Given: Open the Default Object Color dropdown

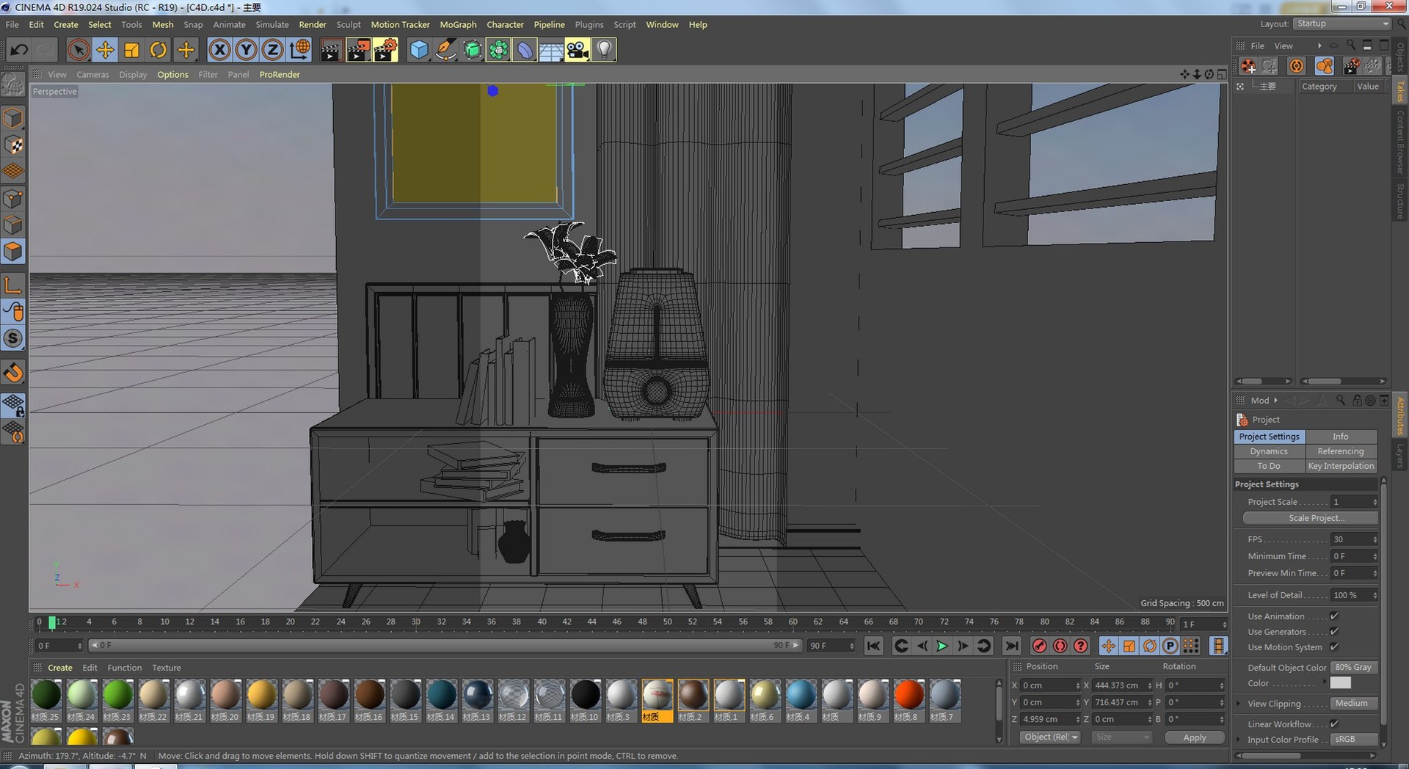Looking at the screenshot, I should pyautogui.click(x=1355, y=668).
